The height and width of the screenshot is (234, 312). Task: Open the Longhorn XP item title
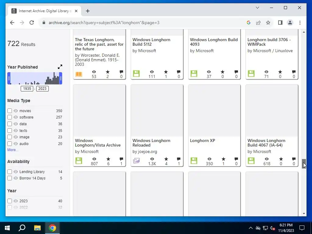[202, 140]
